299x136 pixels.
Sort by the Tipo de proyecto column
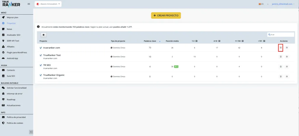(118, 41)
